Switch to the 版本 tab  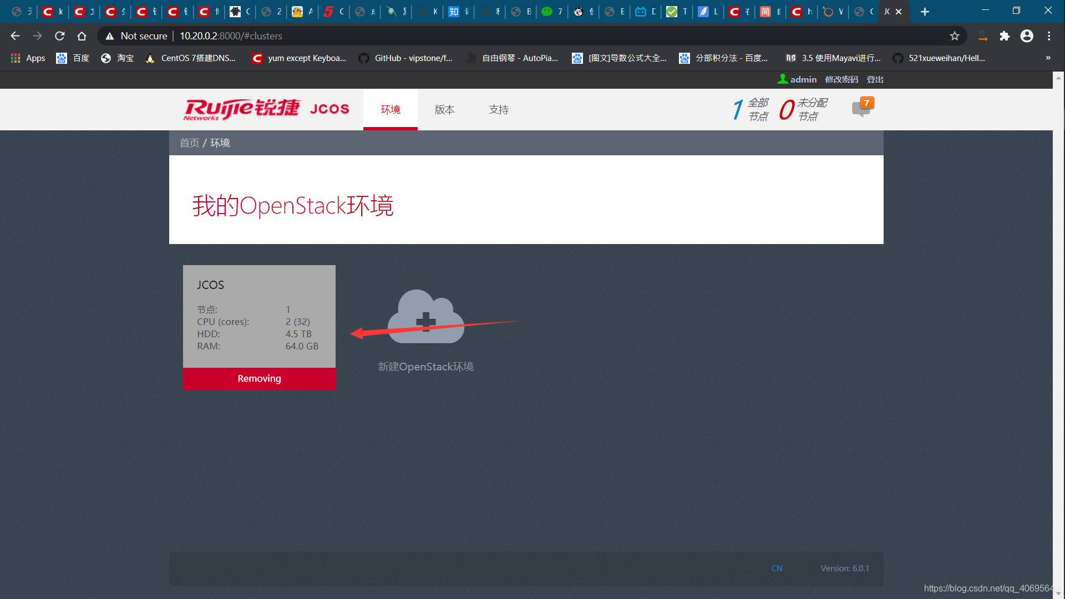(x=445, y=109)
